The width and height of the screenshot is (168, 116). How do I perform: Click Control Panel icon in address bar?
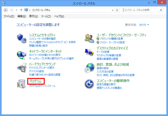click(x=26, y=10)
